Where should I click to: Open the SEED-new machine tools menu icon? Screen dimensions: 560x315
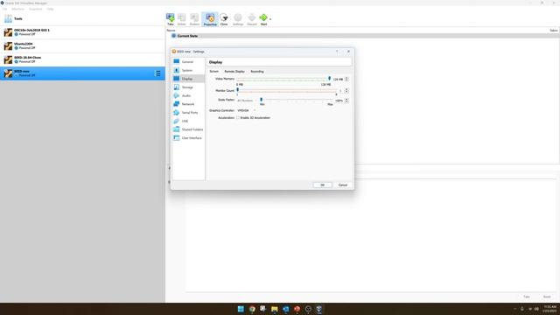157,73
